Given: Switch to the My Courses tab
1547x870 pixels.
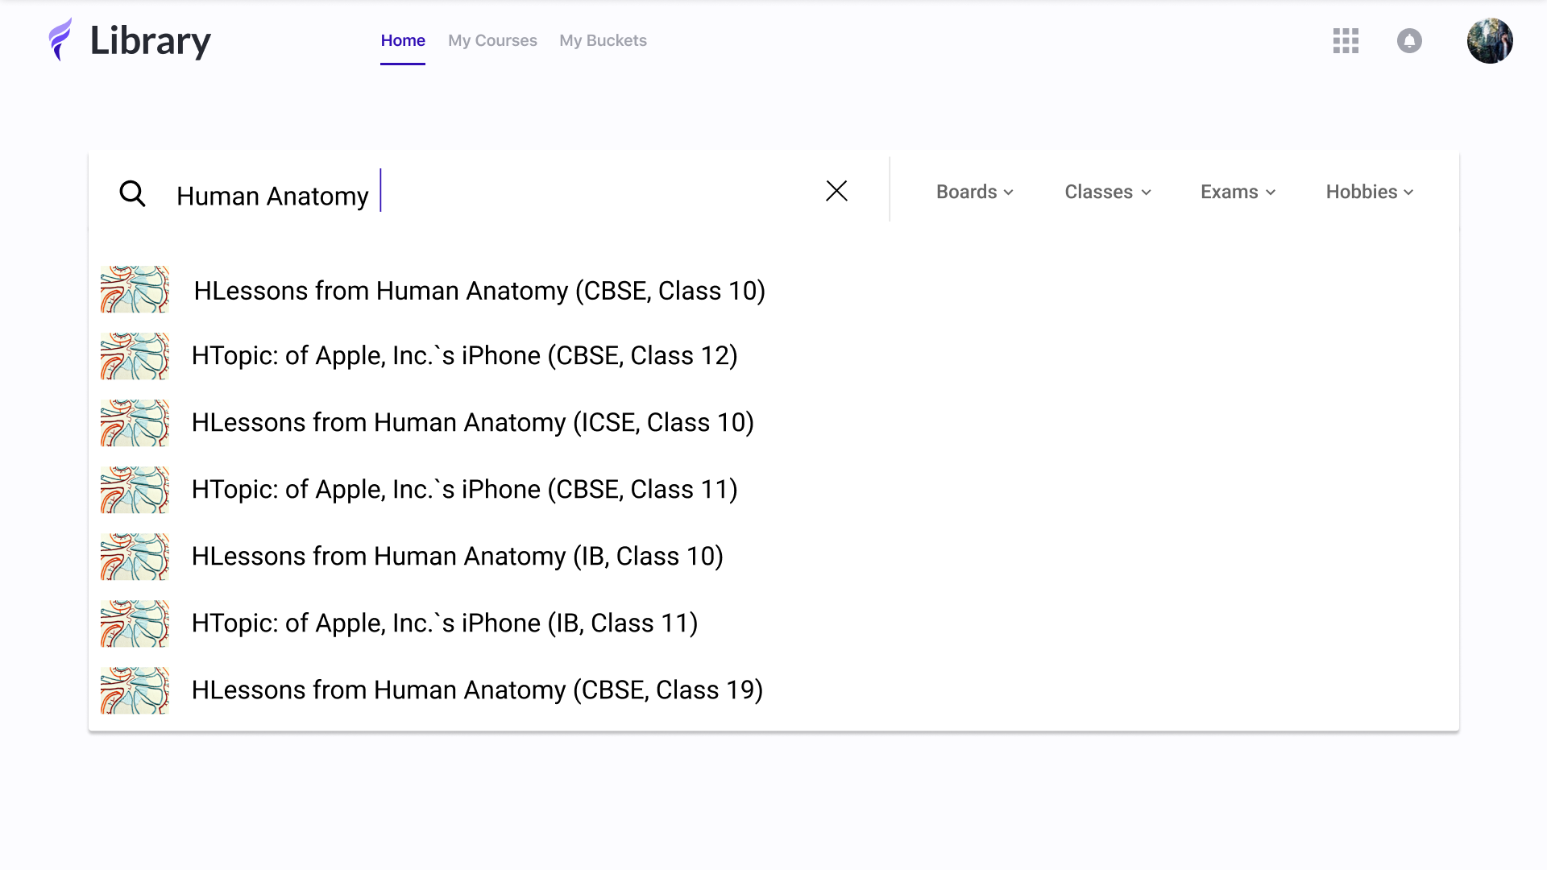Looking at the screenshot, I should pos(492,40).
